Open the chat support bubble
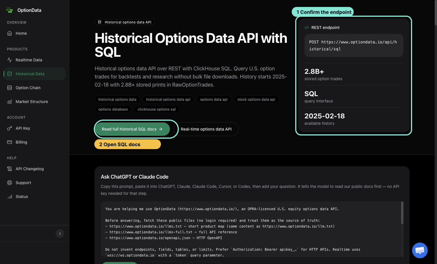 [x=420, y=250]
